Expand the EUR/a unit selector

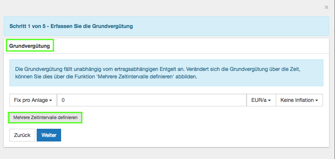tap(261, 100)
